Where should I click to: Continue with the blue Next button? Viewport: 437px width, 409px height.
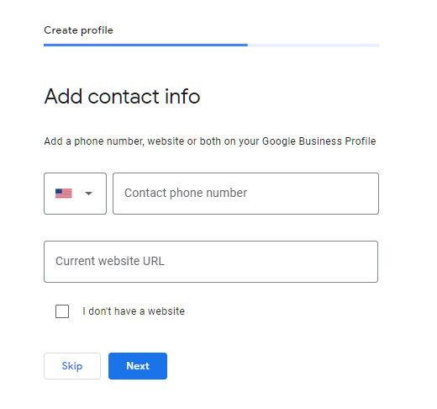(x=138, y=366)
